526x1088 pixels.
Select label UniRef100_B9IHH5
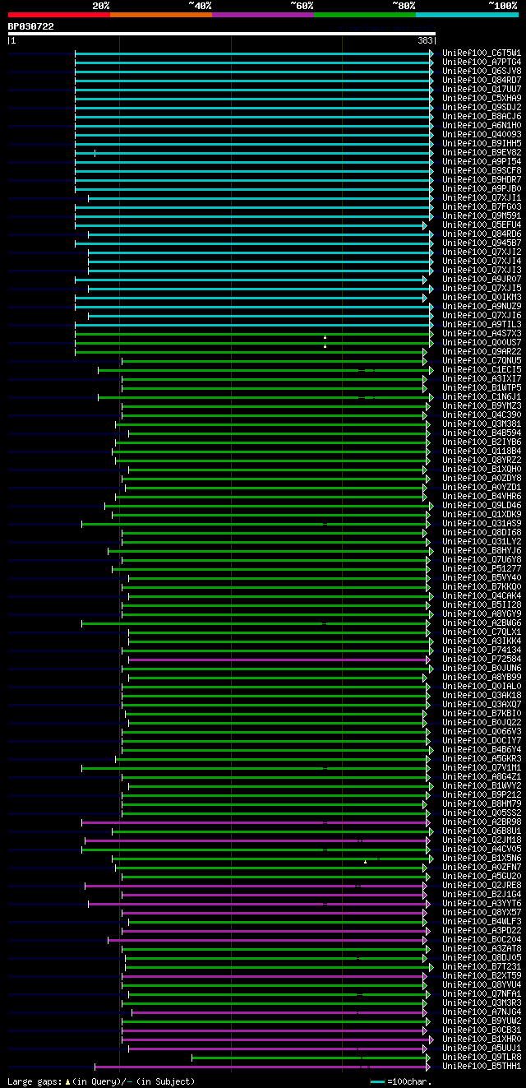[x=482, y=143]
